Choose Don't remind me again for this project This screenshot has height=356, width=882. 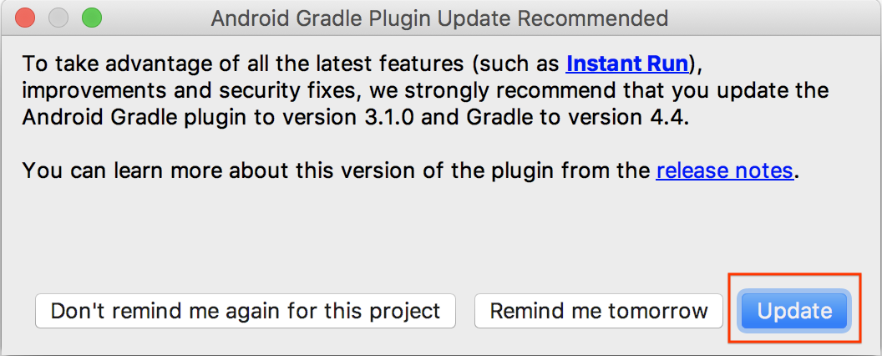point(245,311)
